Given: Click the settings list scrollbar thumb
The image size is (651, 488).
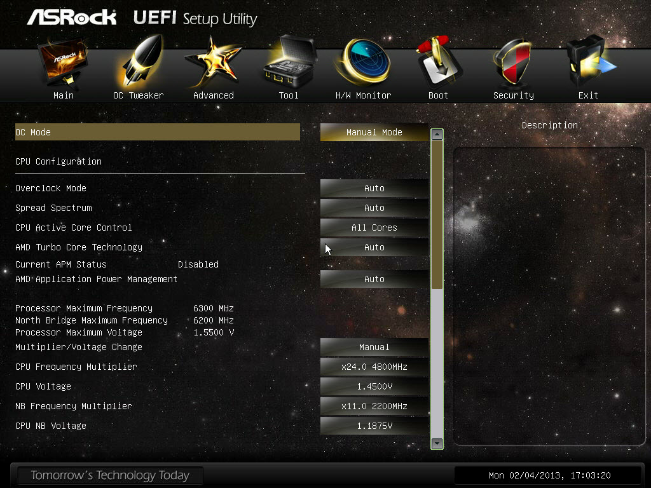Looking at the screenshot, I should point(437,215).
